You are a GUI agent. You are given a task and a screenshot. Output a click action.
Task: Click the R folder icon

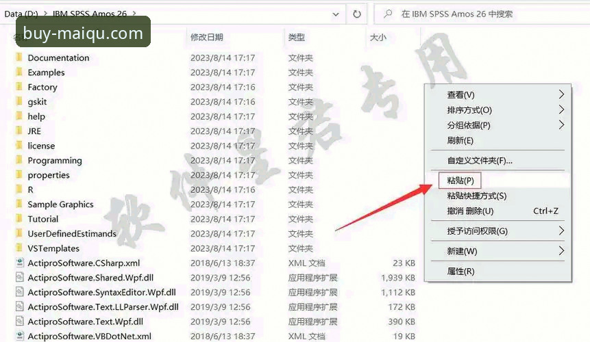[x=19, y=189]
